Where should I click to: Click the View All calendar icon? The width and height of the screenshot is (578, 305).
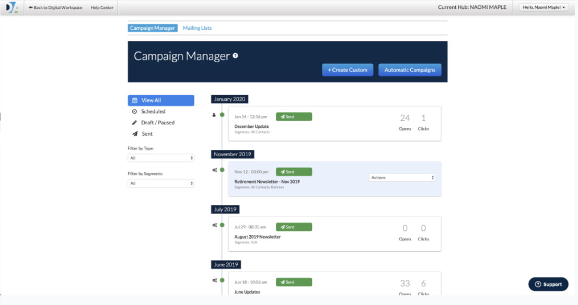click(x=135, y=100)
